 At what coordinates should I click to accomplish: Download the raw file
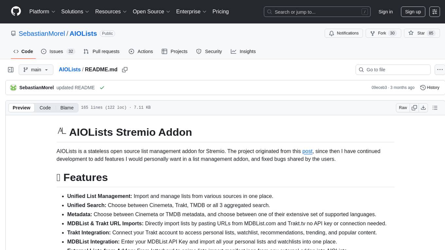(x=423, y=108)
